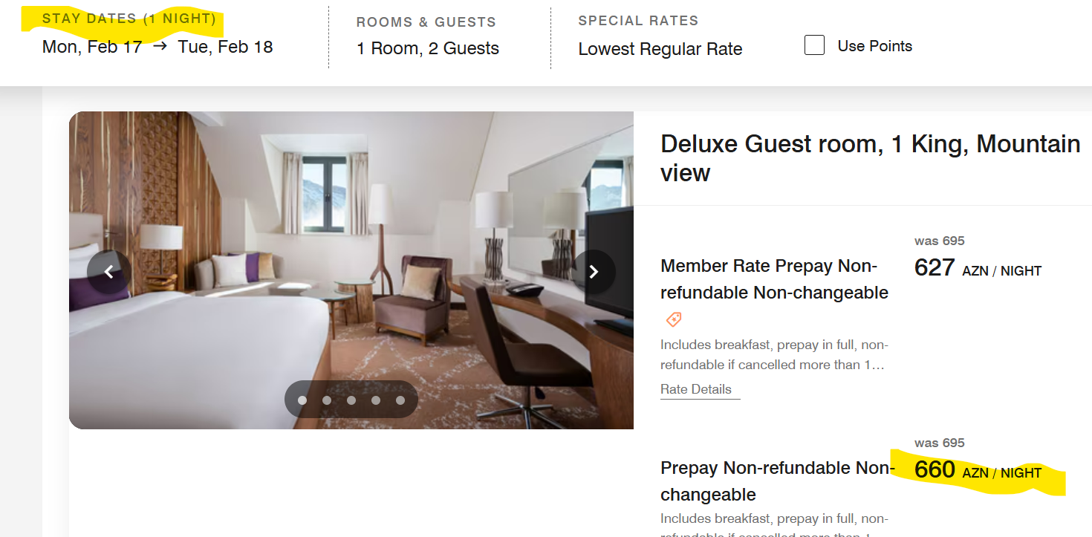Click the orange member rate tag icon

tap(674, 320)
